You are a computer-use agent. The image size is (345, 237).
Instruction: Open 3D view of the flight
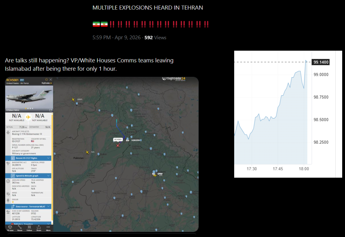click(10, 228)
